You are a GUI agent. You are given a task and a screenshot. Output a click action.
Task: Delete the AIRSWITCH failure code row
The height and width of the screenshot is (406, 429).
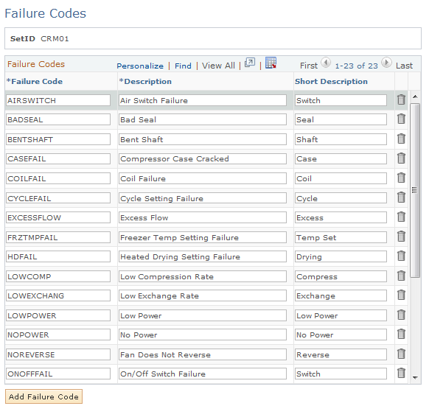point(401,99)
